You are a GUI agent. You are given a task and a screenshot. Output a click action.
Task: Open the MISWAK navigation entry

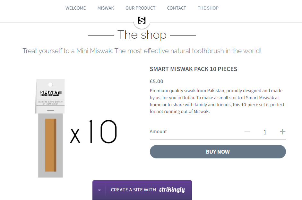[106, 8]
